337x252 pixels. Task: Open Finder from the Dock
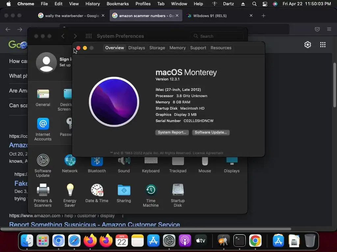click(x=27, y=241)
